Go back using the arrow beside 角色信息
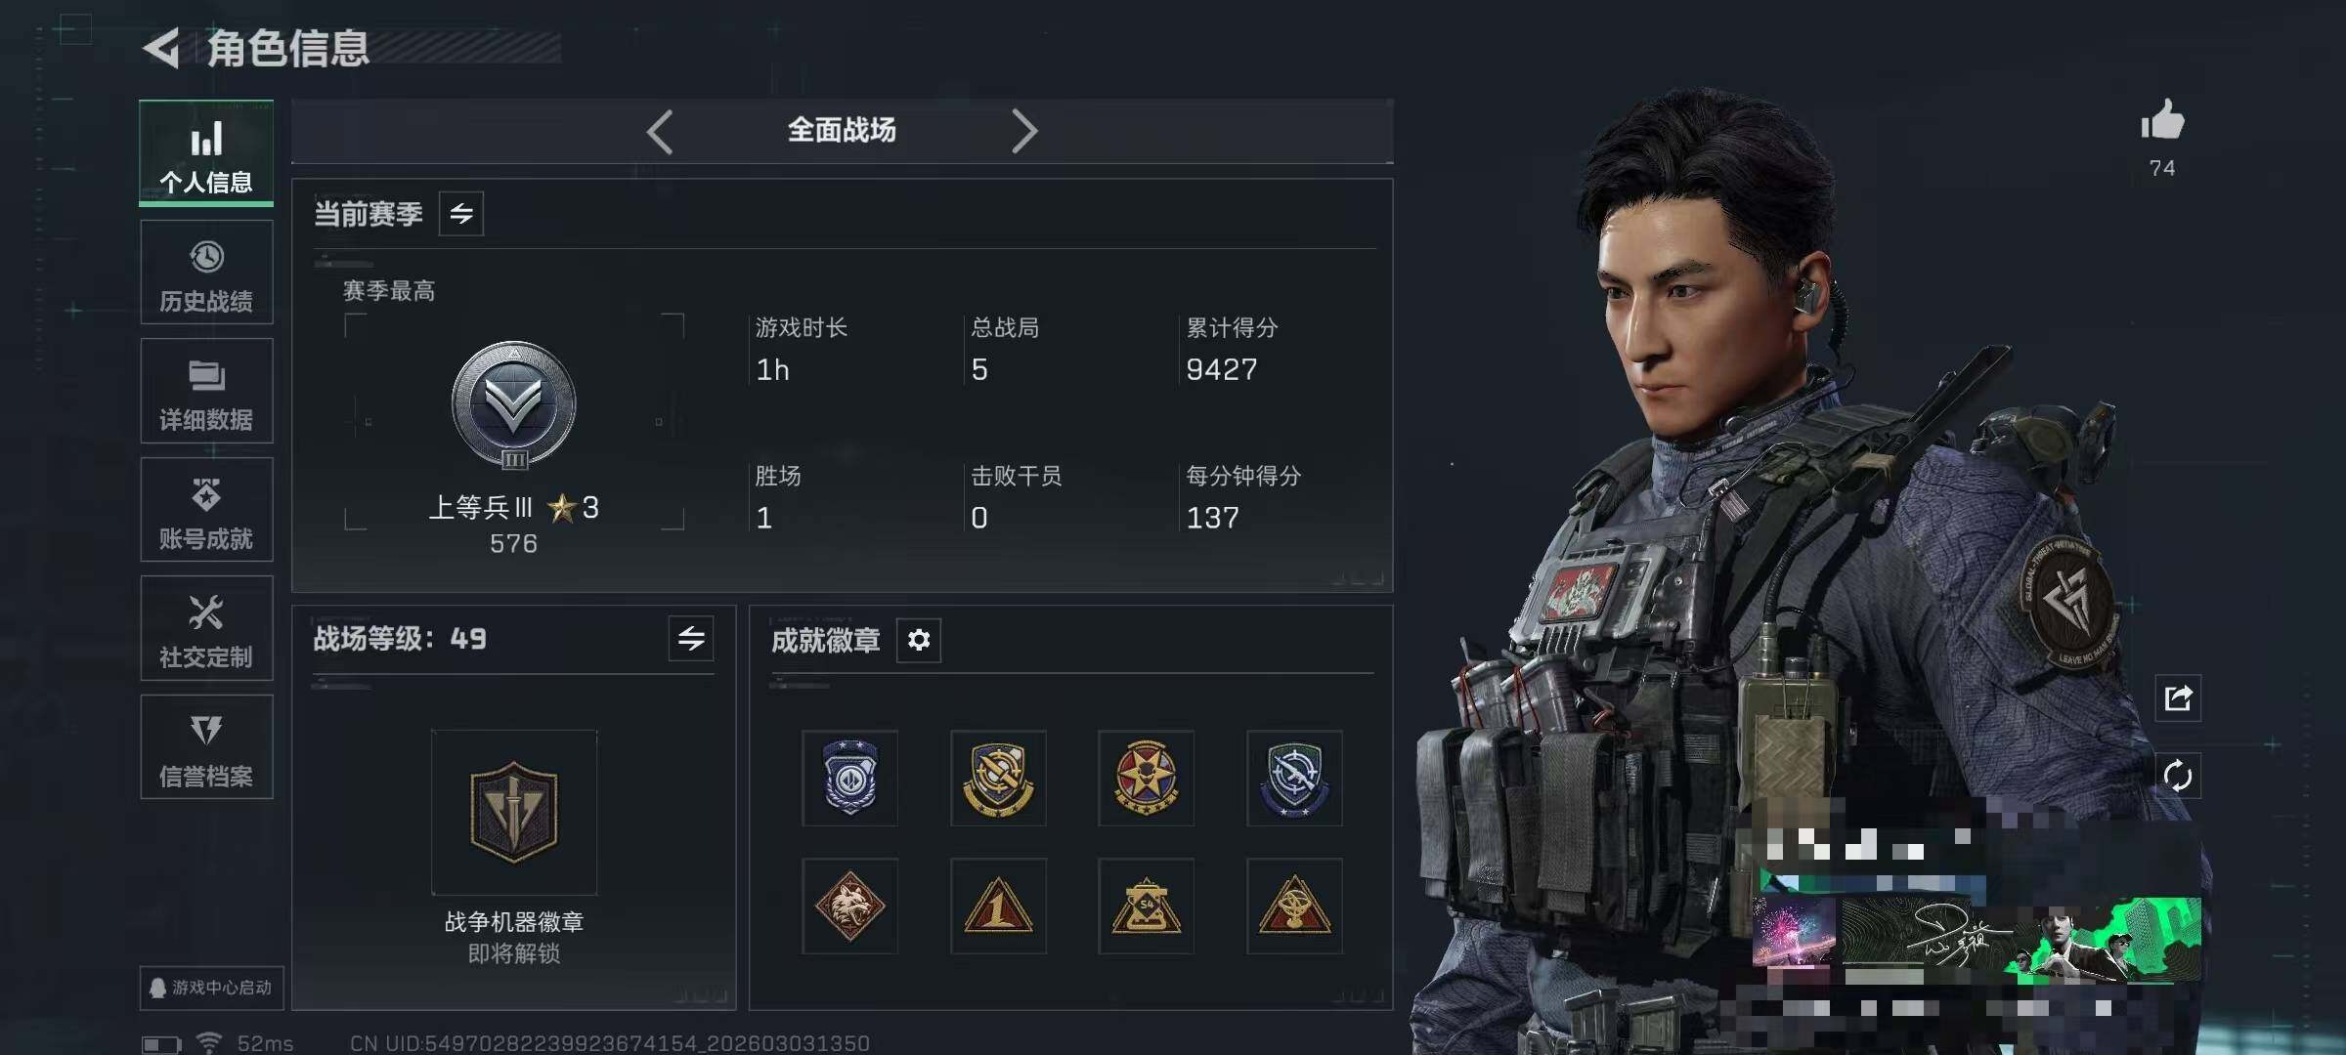 pos(162,48)
